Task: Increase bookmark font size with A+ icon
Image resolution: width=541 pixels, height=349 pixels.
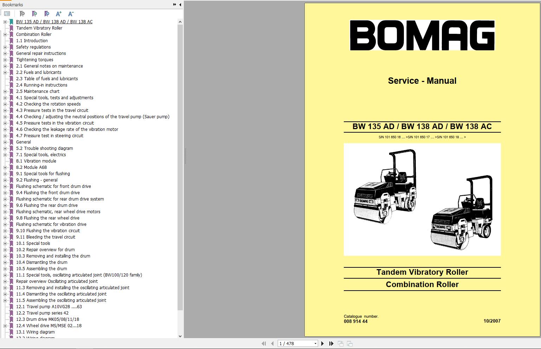Action: pos(59,14)
